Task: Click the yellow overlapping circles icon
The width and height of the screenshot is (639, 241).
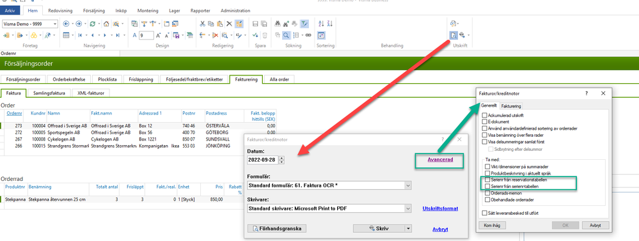Action: pos(34,35)
